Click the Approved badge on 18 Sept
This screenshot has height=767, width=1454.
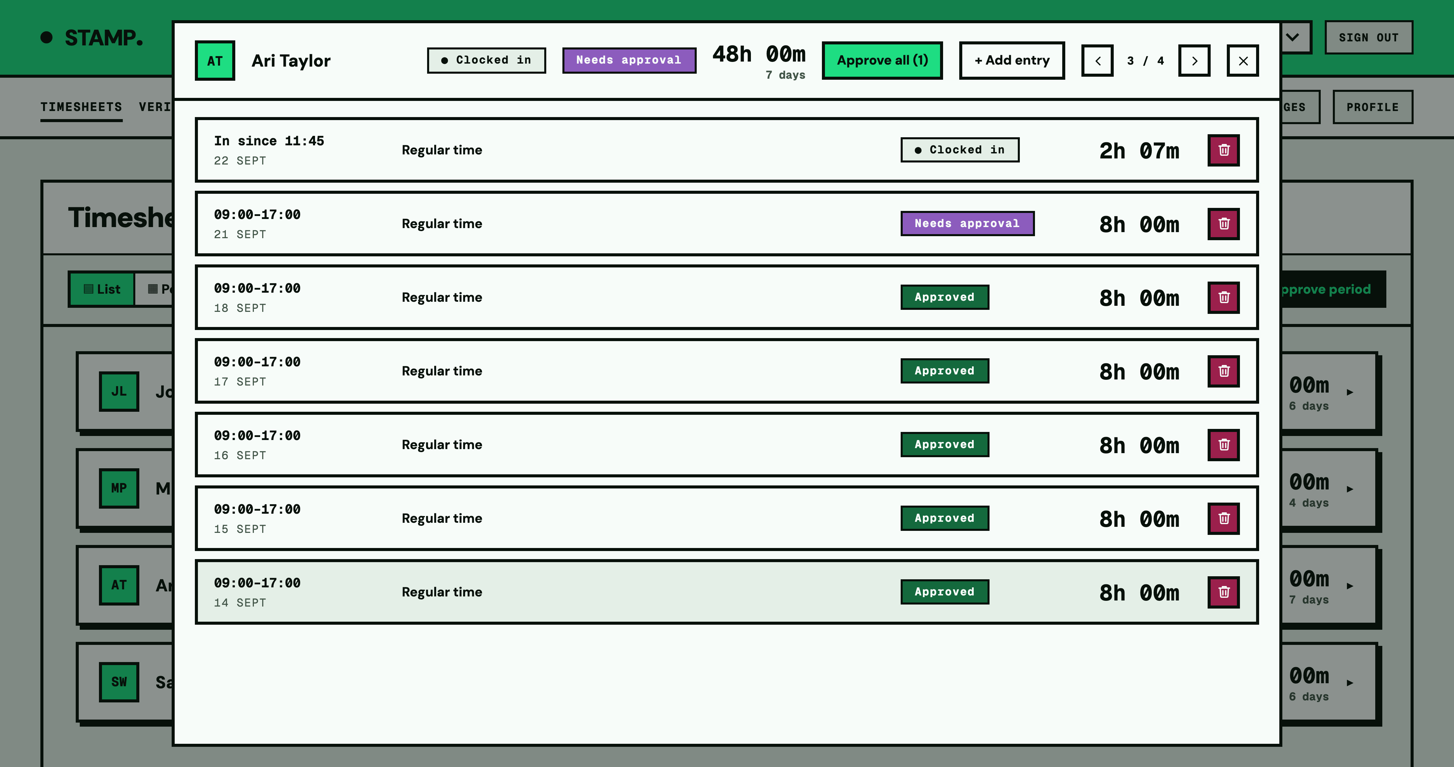tap(945, 297)
